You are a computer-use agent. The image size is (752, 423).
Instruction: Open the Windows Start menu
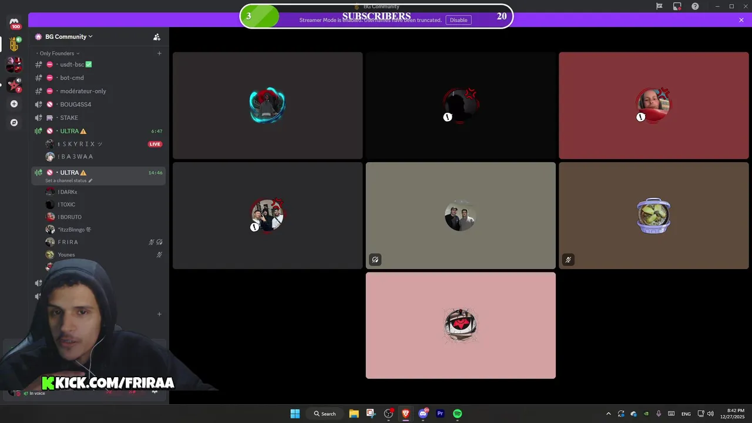coord(295,414)
